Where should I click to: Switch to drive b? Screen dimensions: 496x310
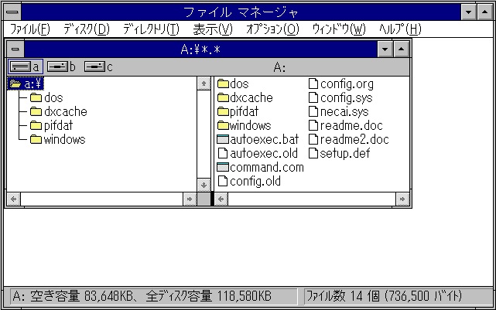(x=60, y=66)
